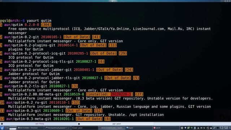Click vote count '(3)'
The image size is (231, 130).
tap(75, 86)
